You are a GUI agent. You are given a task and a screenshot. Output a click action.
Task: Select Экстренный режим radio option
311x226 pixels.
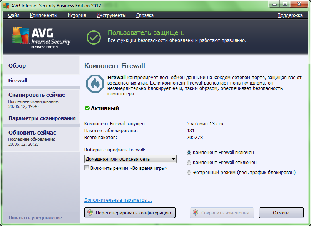point(189,173)
